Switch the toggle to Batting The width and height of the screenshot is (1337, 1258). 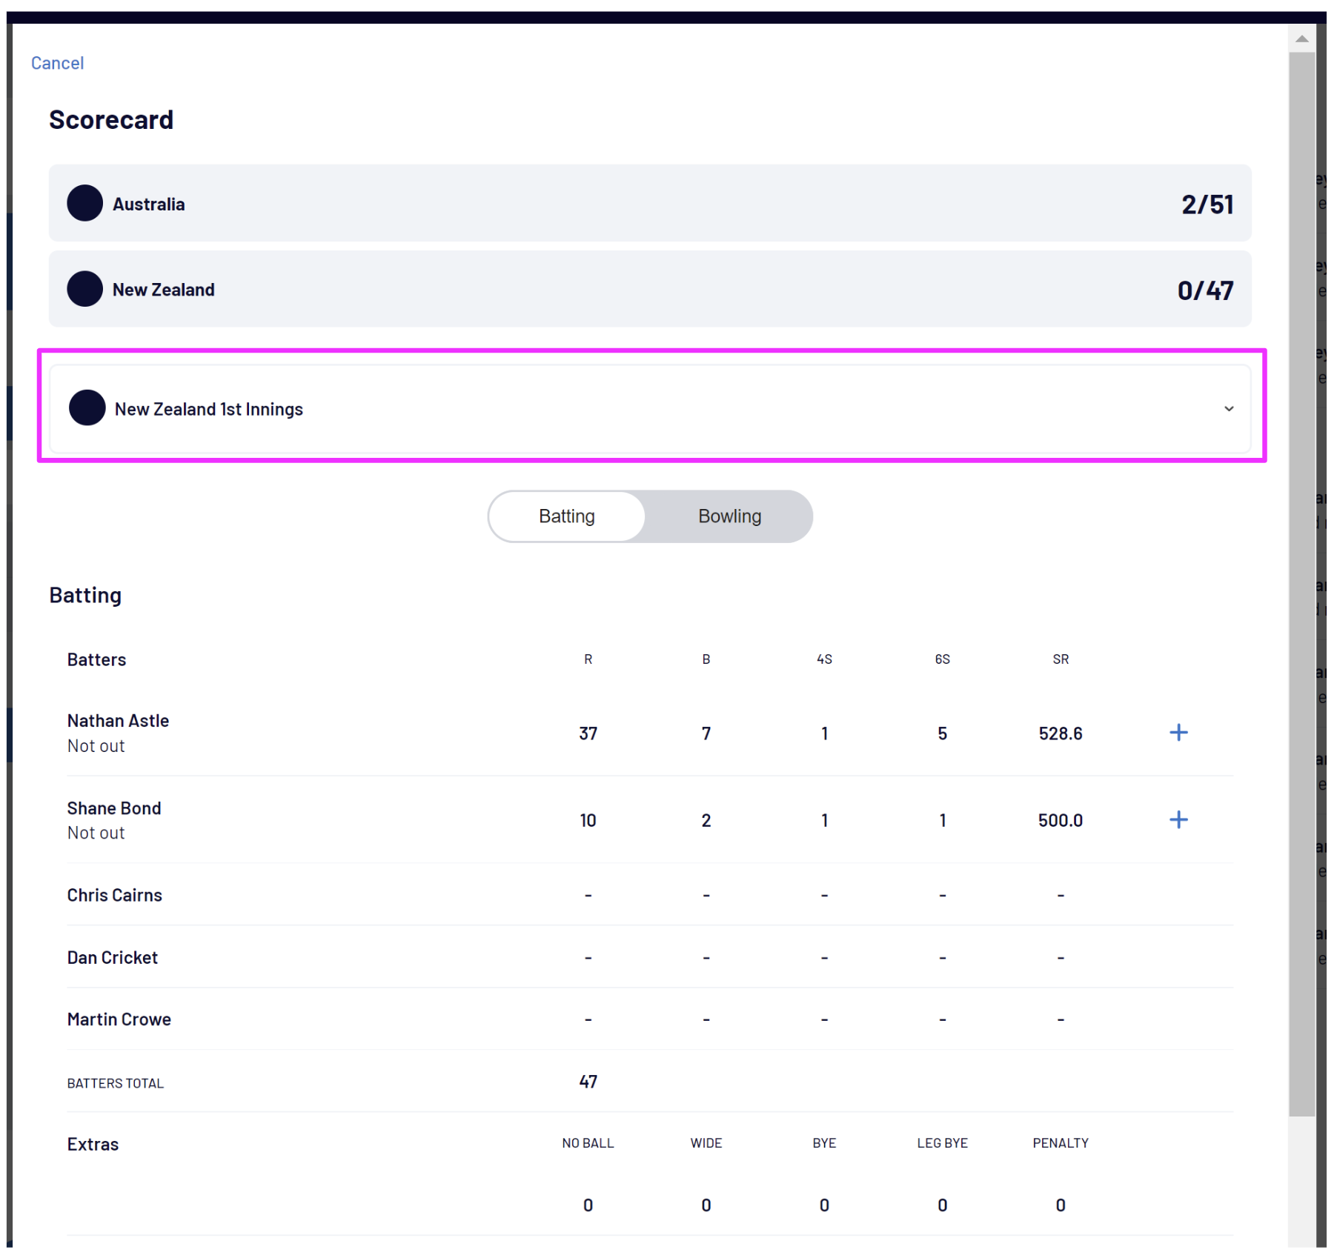(567, 516)
